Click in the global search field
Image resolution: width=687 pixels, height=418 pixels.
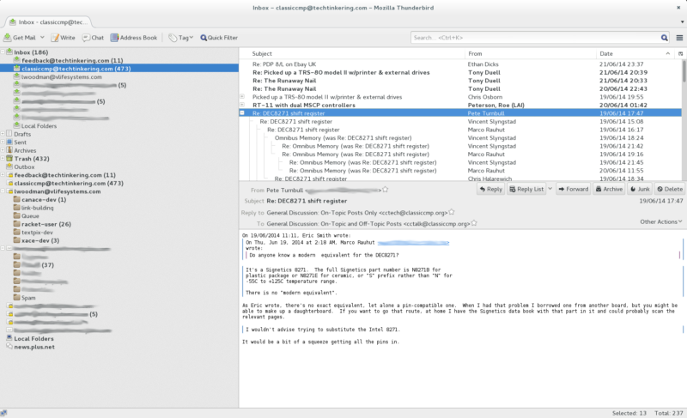[x=535, y=38]
